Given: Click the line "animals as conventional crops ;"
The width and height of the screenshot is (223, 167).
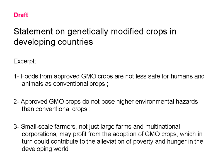Looking at the screenshot, I should (65, 84).
